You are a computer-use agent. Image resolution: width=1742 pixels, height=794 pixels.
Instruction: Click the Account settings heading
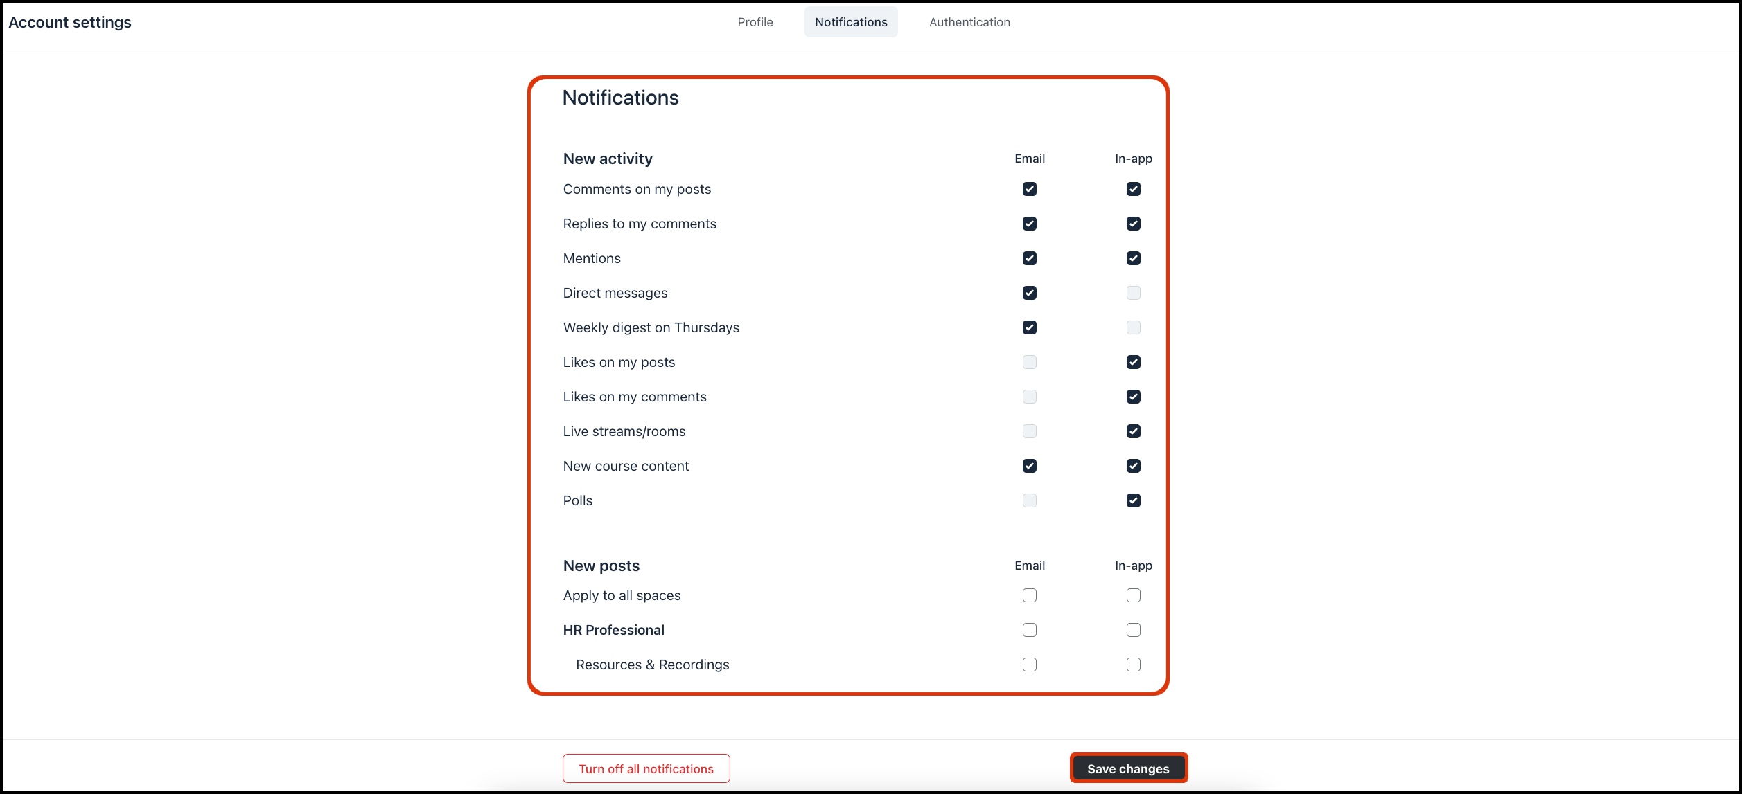[70, 22]
